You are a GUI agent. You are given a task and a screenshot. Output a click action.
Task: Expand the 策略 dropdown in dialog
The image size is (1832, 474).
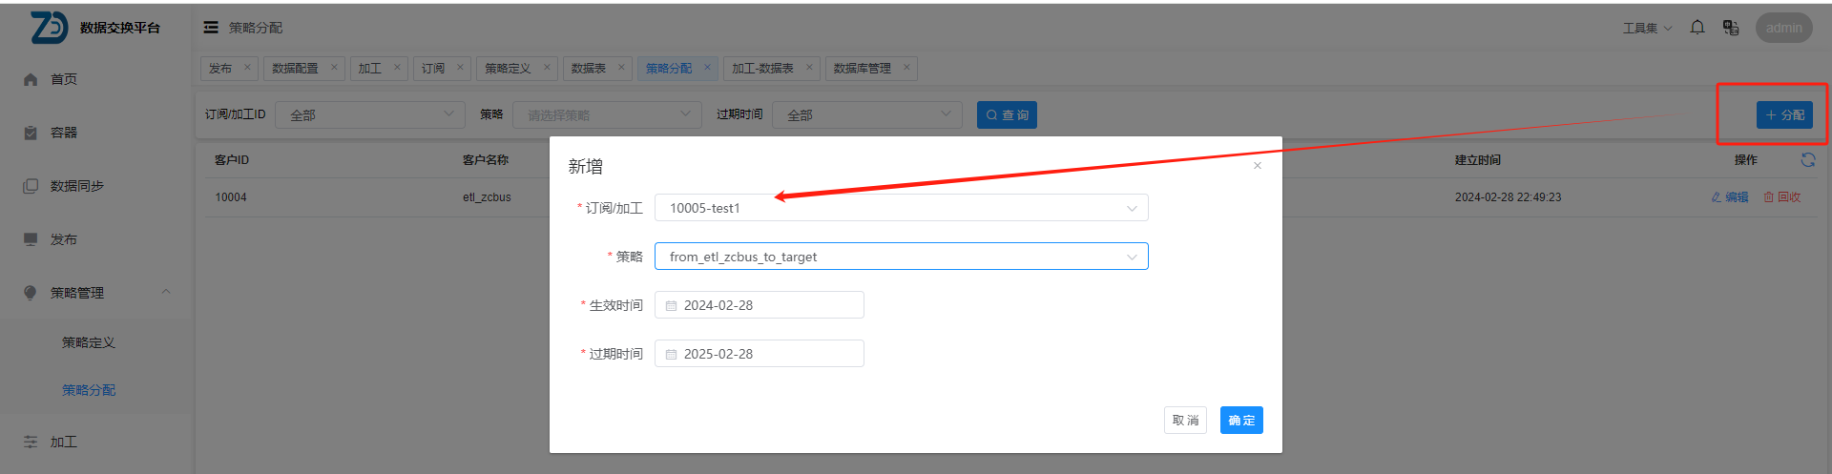[x=901, y=257]
